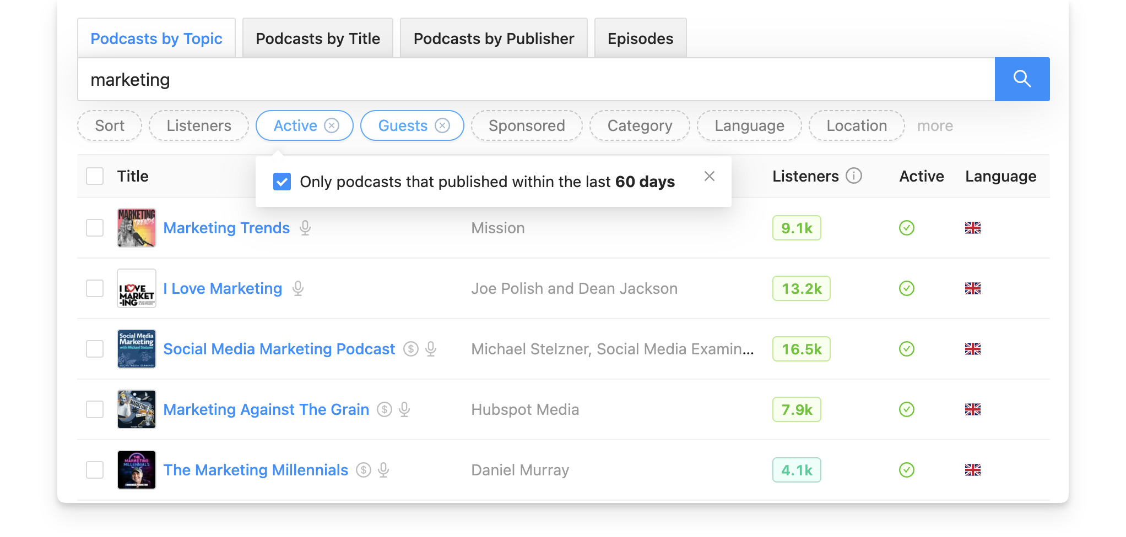
Task: Open the Marketing Trends podcast link
Action: tap(226, 228)
